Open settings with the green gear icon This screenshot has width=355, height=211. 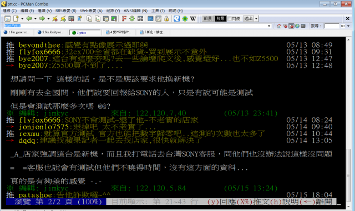(132, 18)
